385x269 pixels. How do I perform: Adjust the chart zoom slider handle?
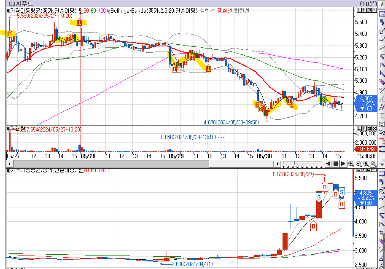click(x=294, y=163)
